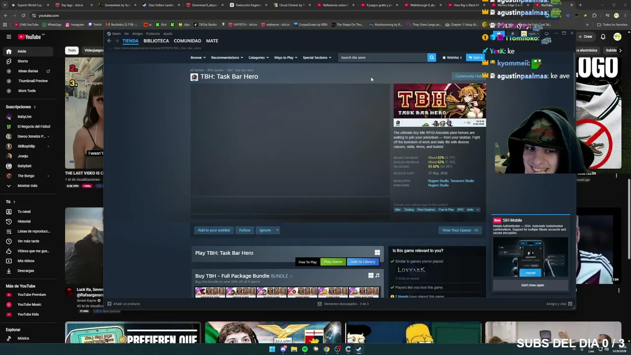The height and width of the screenshot is (355, 631).
Task: Follow the TBH game
Action: (x=245, y=230)
